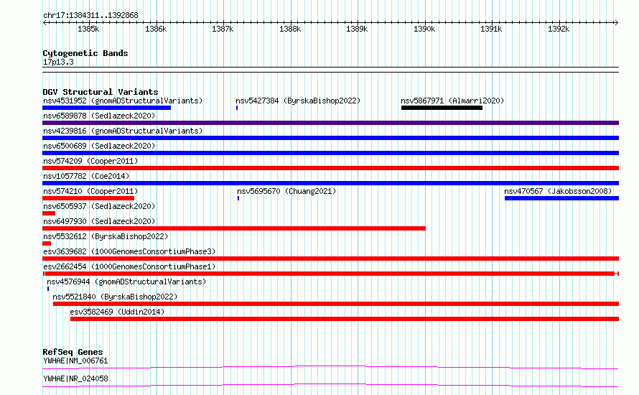The height and width of the screenshot is (395, 639).
Task: Click the chr17:1384311..1392868 coordinates text
Action: pos(90,16)
